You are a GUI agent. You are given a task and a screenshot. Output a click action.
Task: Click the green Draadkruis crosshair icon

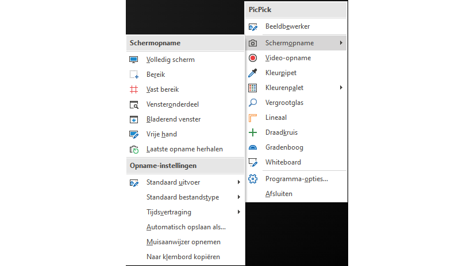pyautogui.click(x=253, y=132)
